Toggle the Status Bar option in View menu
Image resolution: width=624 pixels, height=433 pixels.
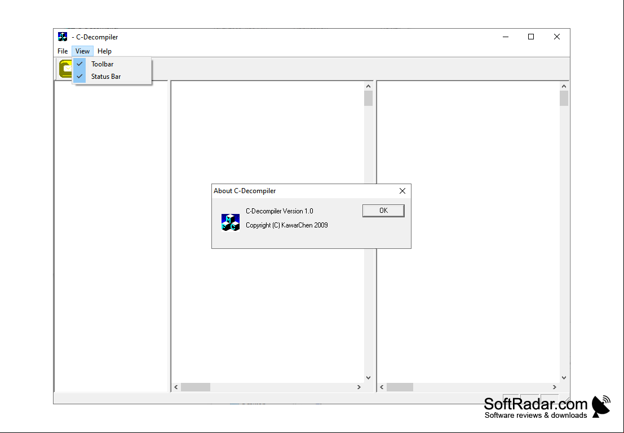(x=112, y=77)
